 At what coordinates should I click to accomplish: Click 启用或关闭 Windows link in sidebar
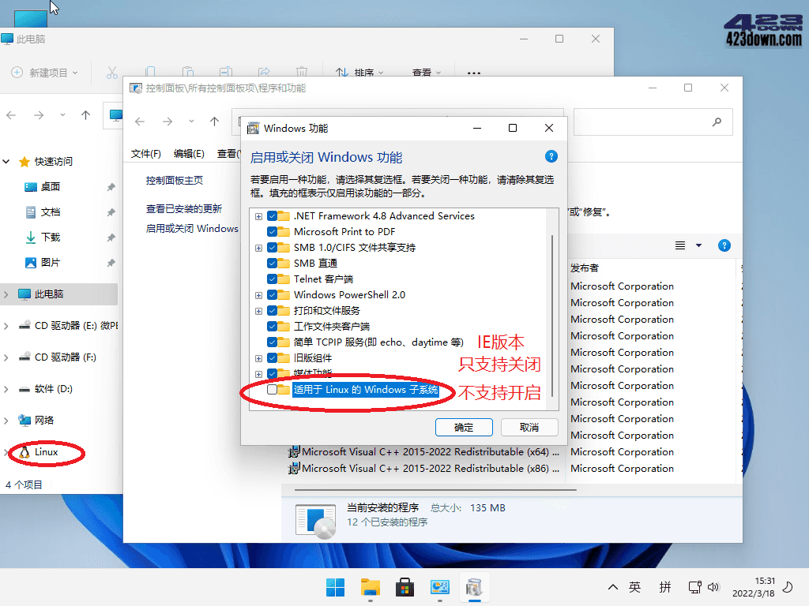pos(192,228)
